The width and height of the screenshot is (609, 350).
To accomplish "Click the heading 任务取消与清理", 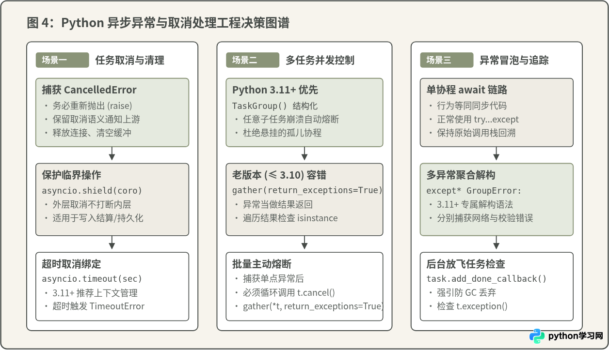I will click(130, 60).
